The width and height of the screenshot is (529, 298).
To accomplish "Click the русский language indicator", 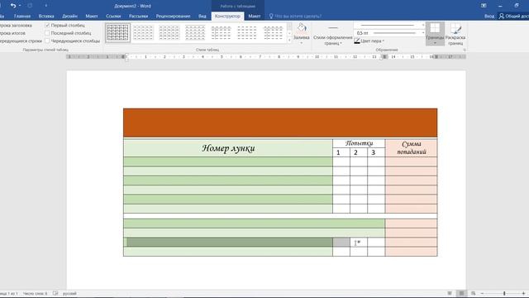I will [69, 293].
